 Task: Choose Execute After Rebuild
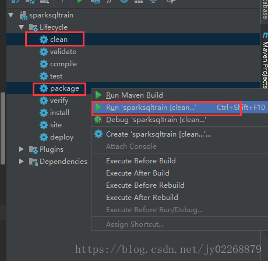pos(180,198)
